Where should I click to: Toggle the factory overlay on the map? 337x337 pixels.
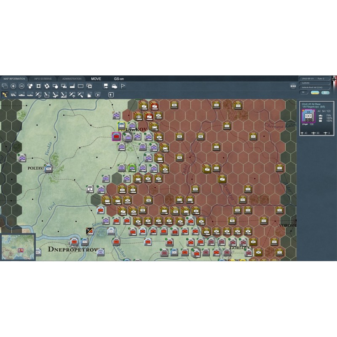[x=72, y=86]
